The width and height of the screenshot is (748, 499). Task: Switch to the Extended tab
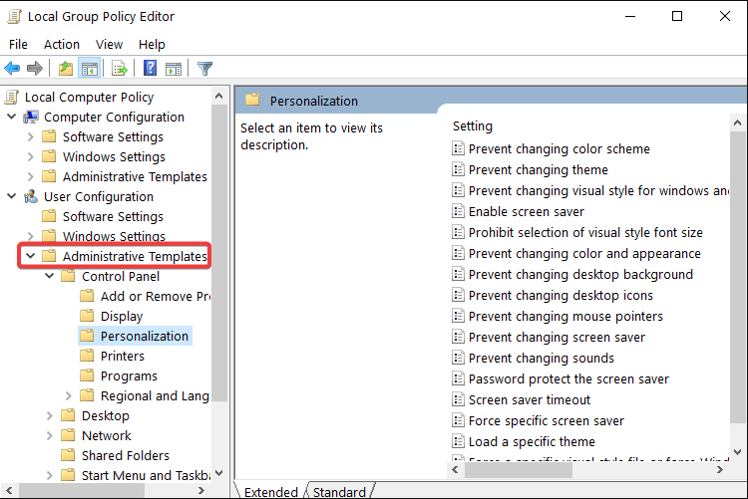[270, 491]
